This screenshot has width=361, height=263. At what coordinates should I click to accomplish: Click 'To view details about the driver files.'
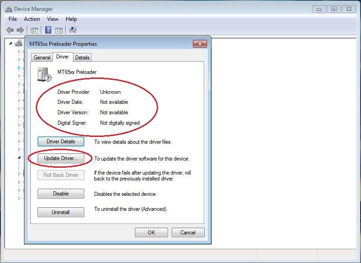click(133, 142)
